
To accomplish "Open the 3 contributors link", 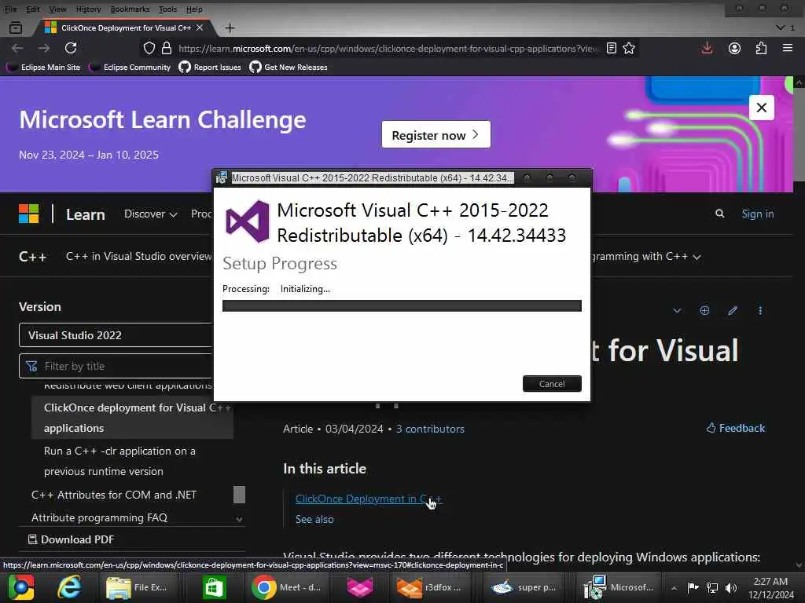I will (430, 429).
